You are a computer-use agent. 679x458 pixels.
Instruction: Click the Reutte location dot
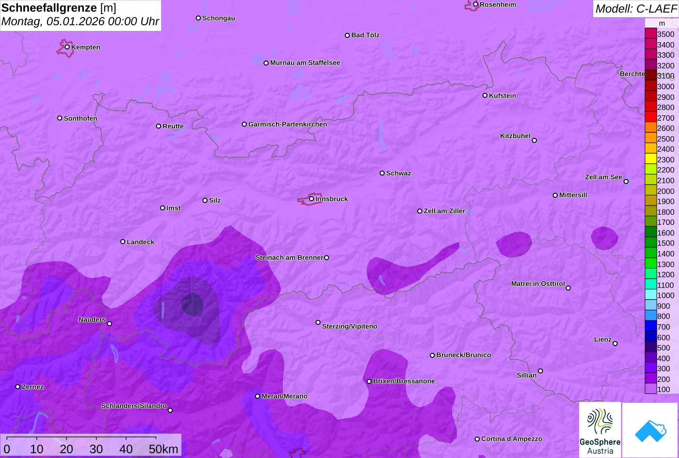(x=159, y=126)
